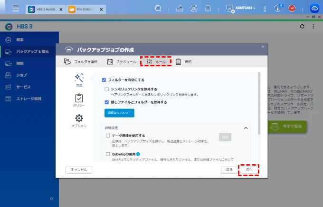Toggle フィルターを有効にする checkbox
This screenshot has height=207, width=323.
point(104,80)
